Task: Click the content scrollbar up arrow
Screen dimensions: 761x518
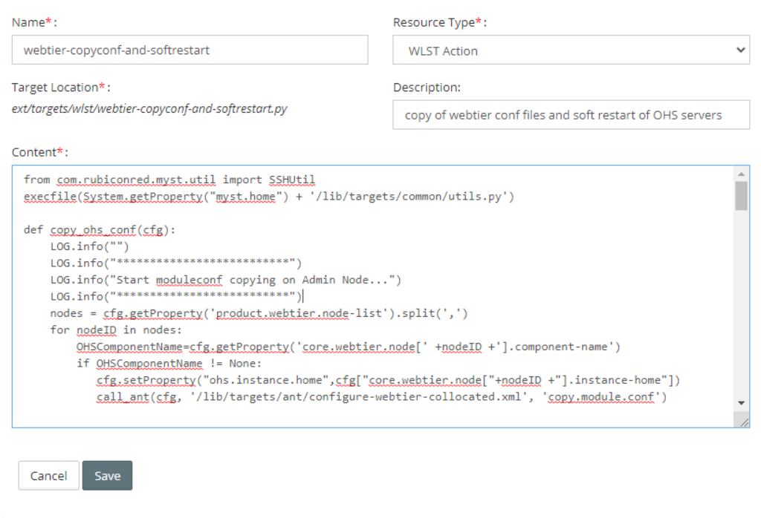Action: coord(741,174)
